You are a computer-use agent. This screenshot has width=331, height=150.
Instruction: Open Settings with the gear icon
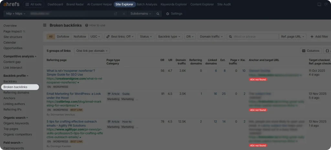168,14
